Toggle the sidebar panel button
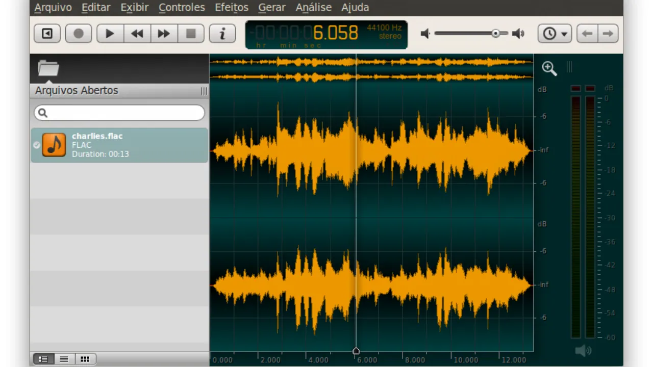The width and height of the screenshot is (653, 367). pyautogui.click(x=47, y=34)
